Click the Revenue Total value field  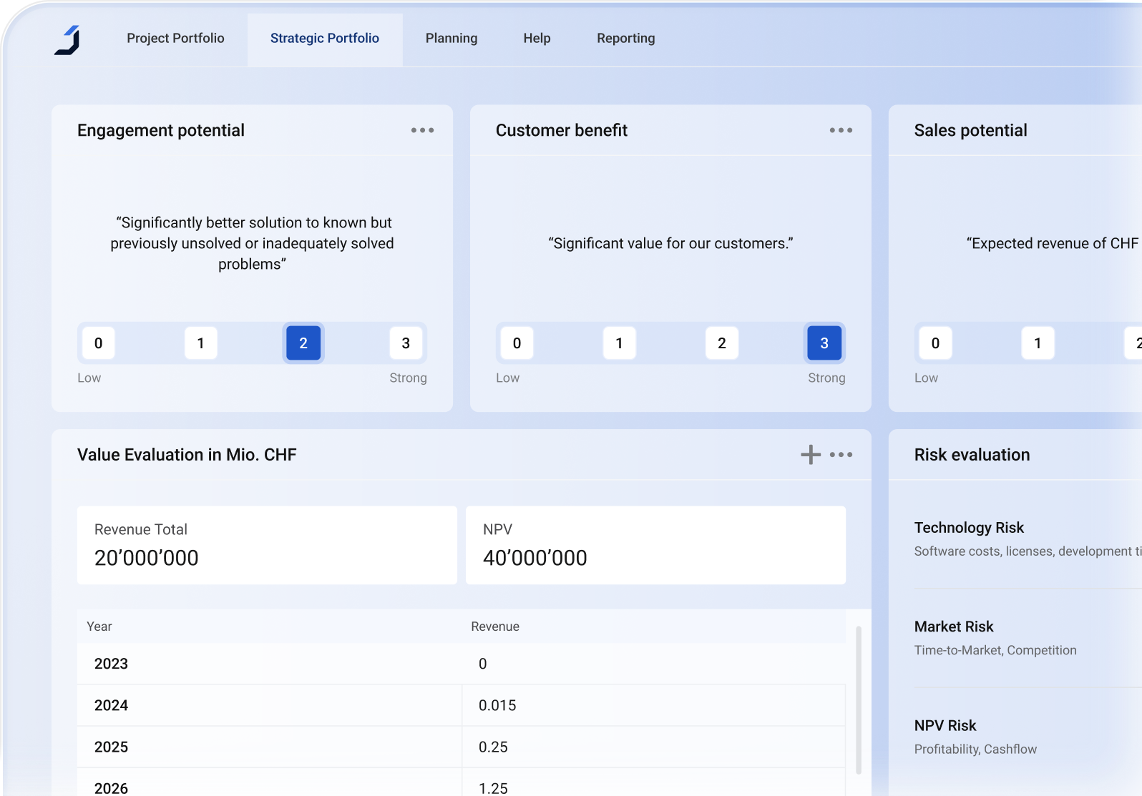point(267,546)
